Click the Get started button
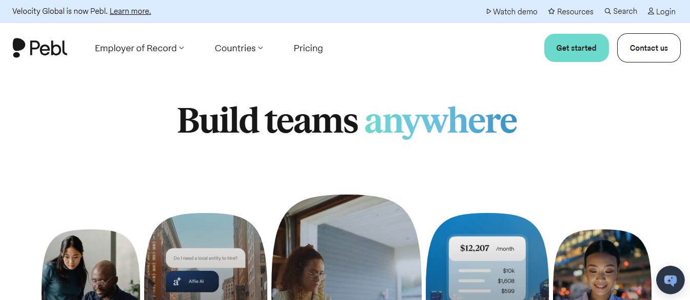Screen dimensions: 690x300 (577, 48)
